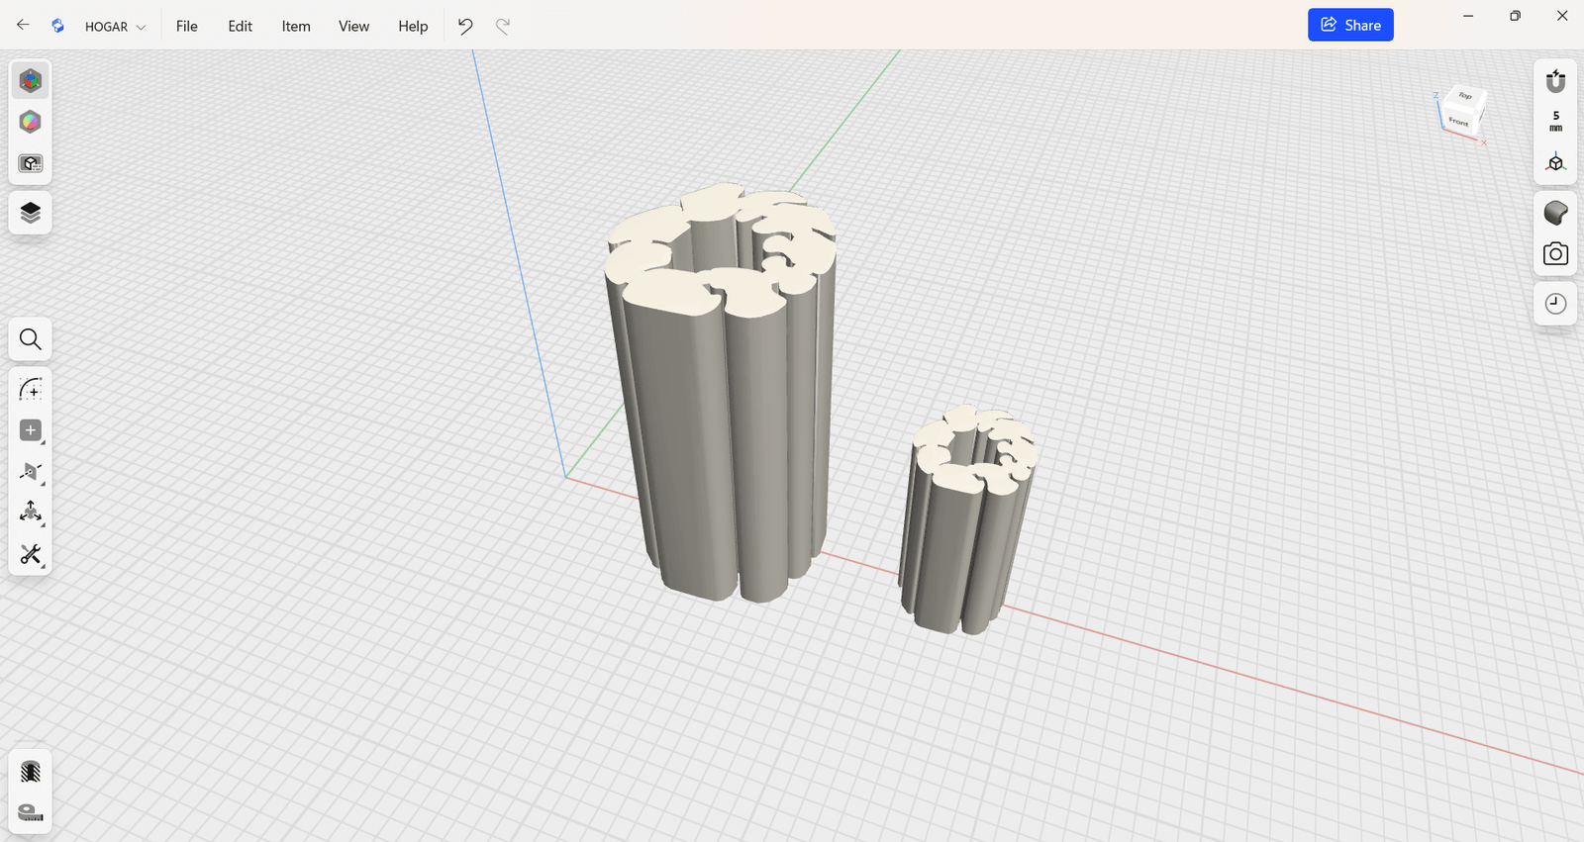Switch to the Visualization workspace icon
1584x842 pixels.
pos(31,122)
